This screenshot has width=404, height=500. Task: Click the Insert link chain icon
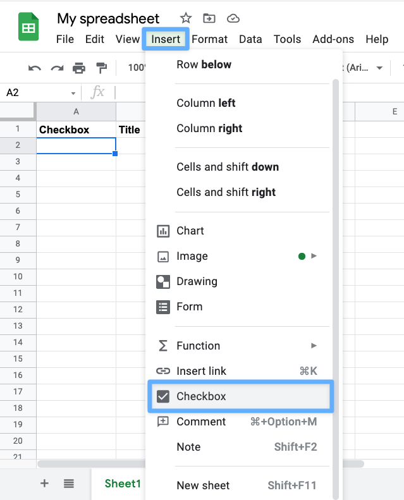tap(163, 371)
